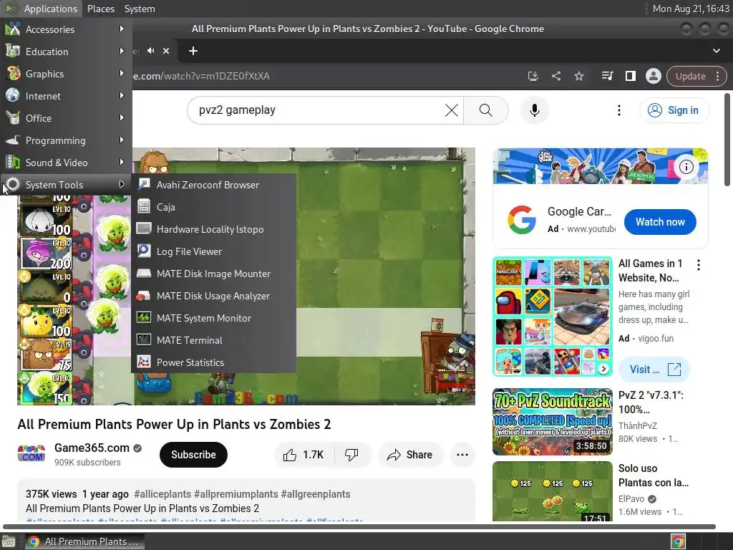This screenshot has width=733, height=550.
Task: Launch MATE Disk Image Mounter
Action: pyautogui.click(x=213, y=274)
